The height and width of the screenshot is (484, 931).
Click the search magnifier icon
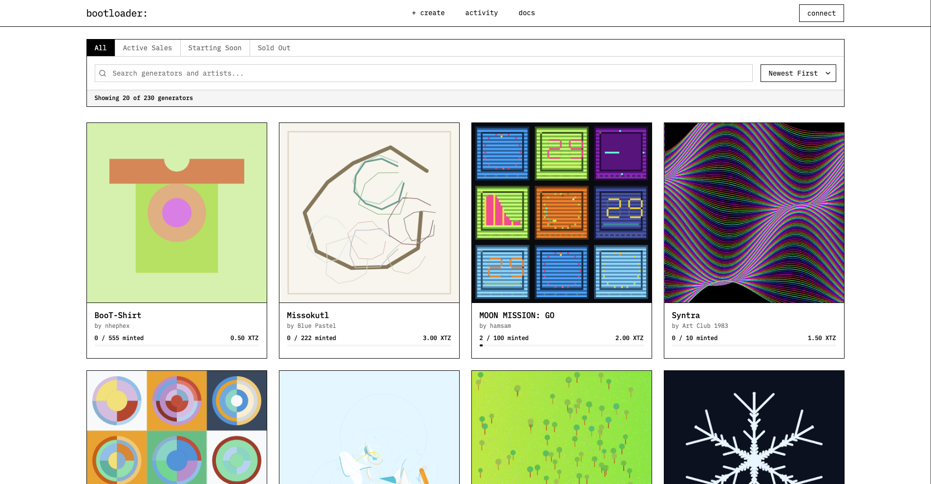[x=103, y=73]
